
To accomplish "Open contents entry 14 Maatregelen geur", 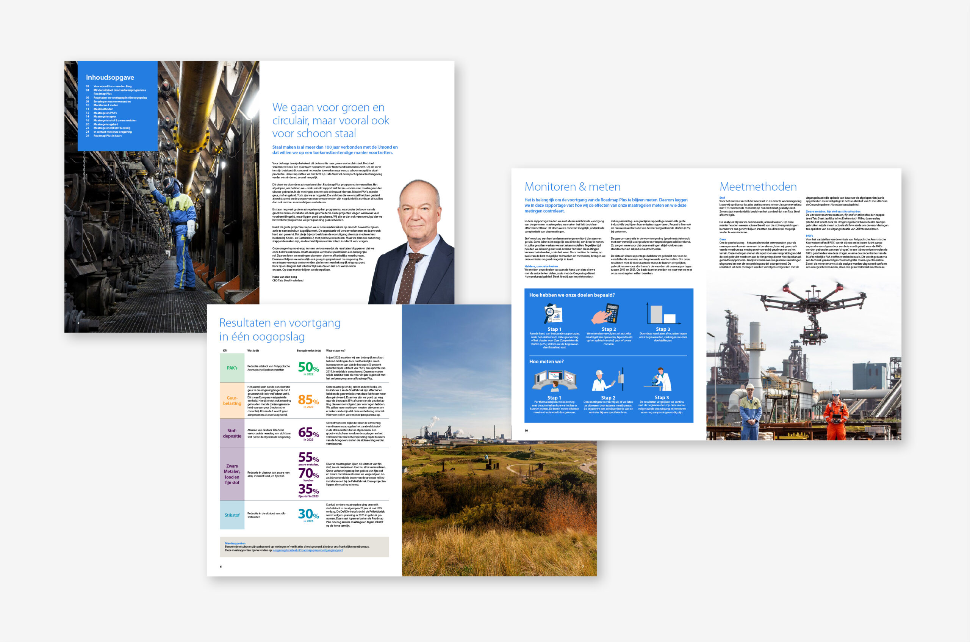I will tap(101, 117).
